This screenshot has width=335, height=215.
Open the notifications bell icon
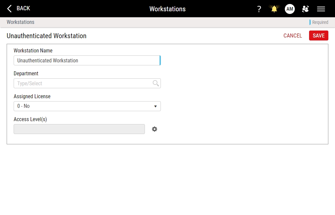pyautogui.click(x=274, y=9)
